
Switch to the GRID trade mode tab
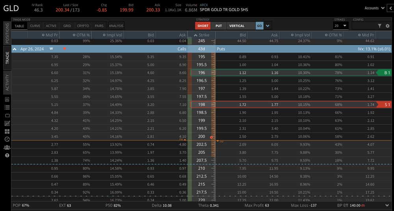click(67, 26)
